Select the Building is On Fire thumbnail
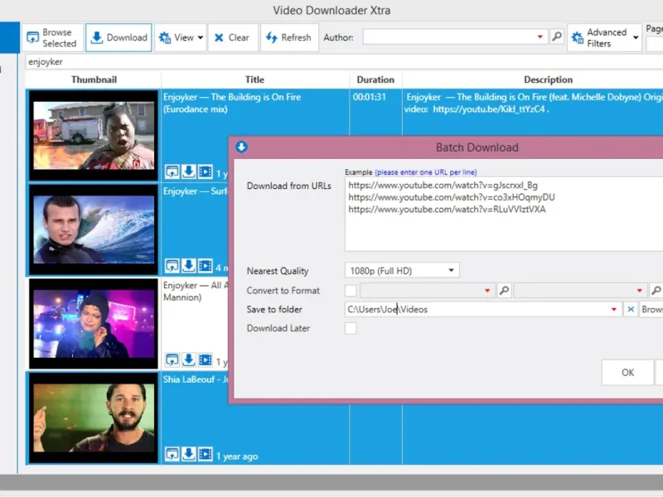The height and width of the screenshot is (497, 663). (x=94, y=135)
